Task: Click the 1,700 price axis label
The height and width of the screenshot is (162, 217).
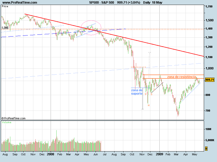Action: click(209, 6)
